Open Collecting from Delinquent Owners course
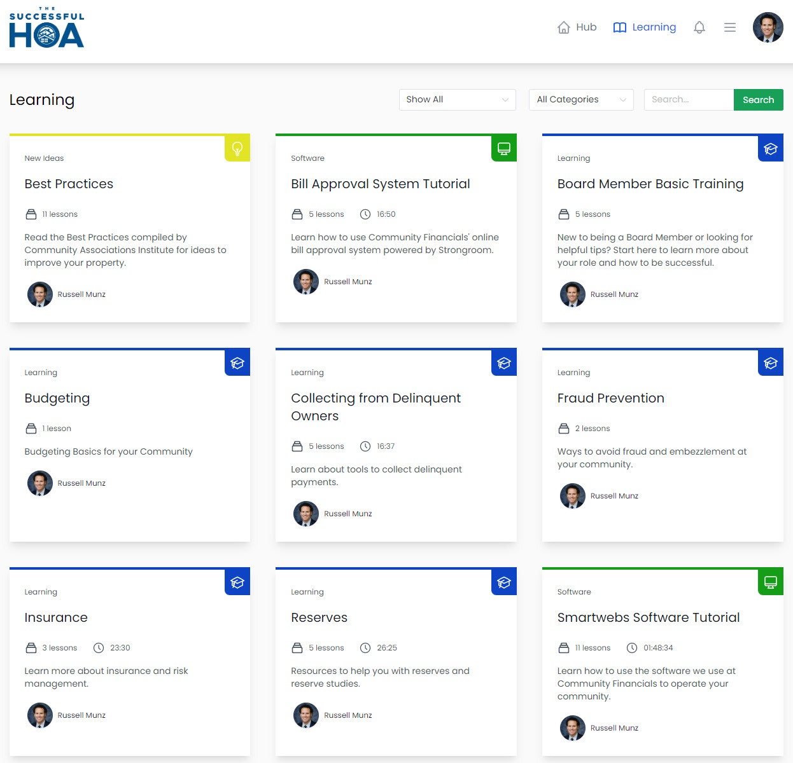793x763 pixels. [375, 407]
